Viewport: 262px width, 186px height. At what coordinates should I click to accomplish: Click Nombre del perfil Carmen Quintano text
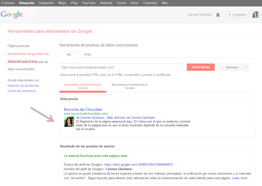[98, 169]
